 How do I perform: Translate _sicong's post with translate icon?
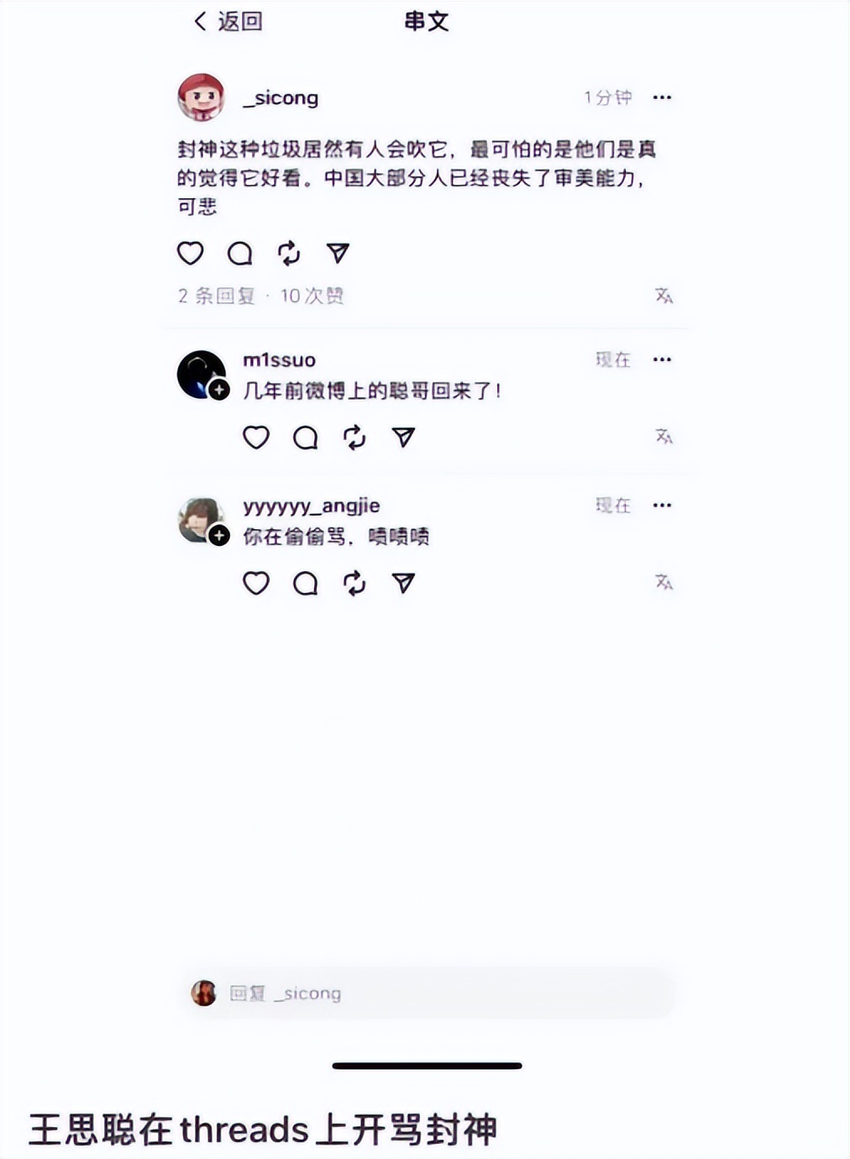tap(664, 296)
